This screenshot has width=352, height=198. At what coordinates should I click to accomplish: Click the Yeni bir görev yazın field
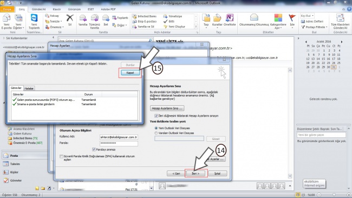click(321, 135)
